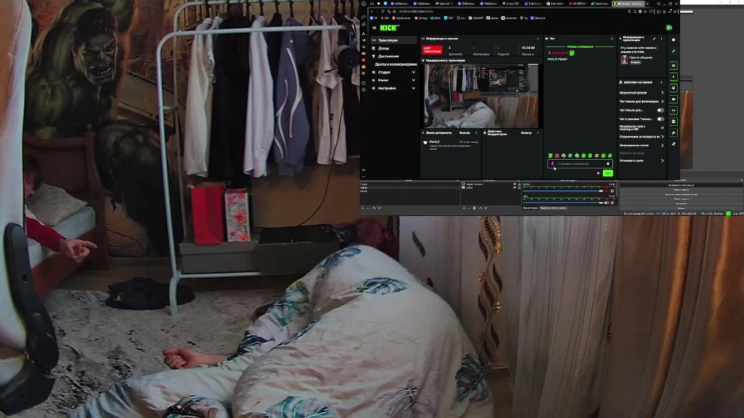Image resolution: width=744 pixels, height=418 pixels.
Task: Open emote picker inside chat input
Action: coord(608,164)
